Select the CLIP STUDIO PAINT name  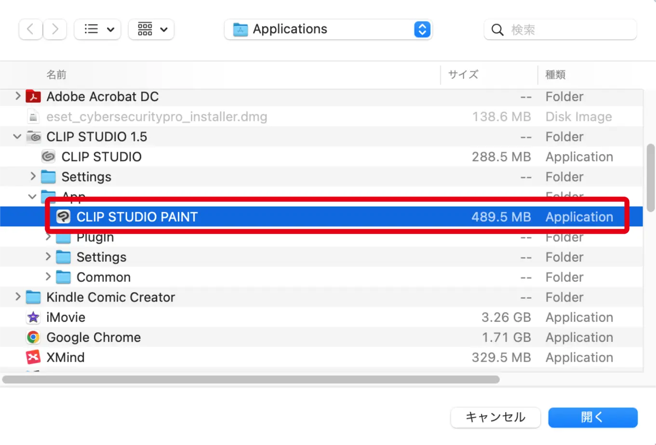[x=137, y=217]
